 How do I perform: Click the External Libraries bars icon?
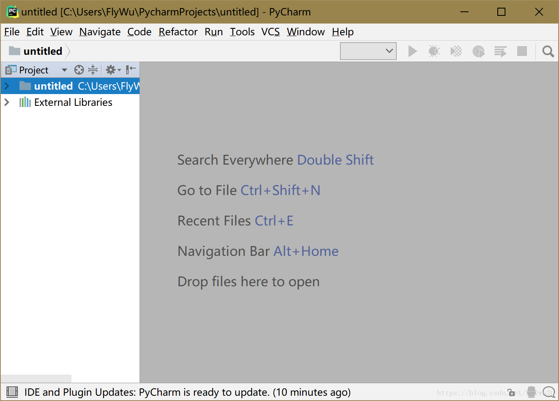tap(25, 102)
